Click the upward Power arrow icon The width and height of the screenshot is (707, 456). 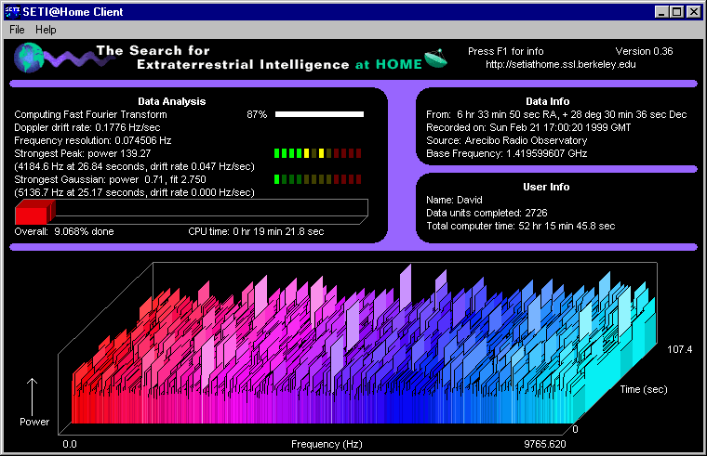[x=33, y=395]
